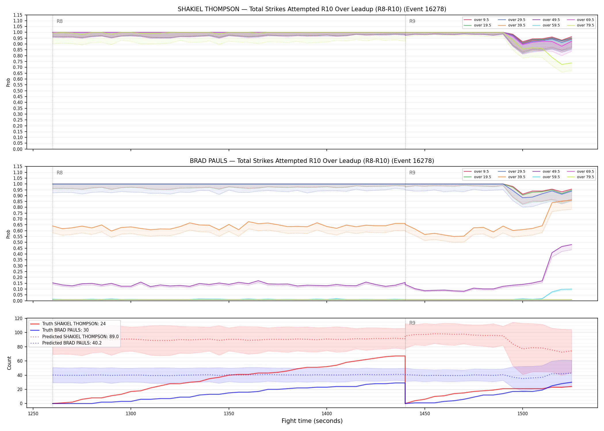Click the R9 round marker in Count chart
Viewport: 604px width, 431px height.
click(x=412, y=323)
